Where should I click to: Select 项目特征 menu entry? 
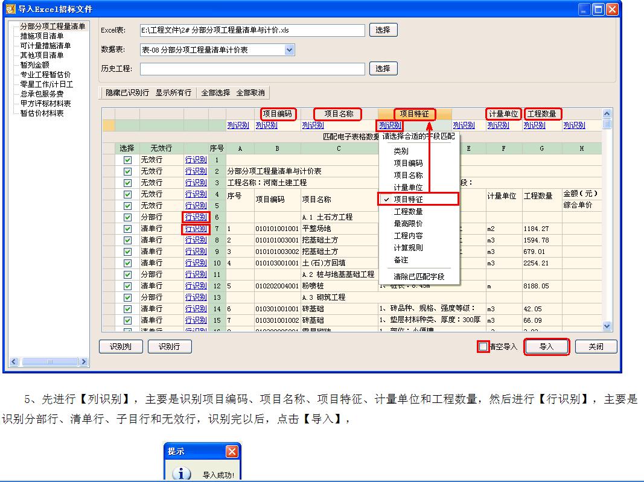pos(418,200)
